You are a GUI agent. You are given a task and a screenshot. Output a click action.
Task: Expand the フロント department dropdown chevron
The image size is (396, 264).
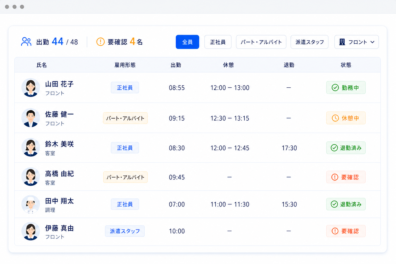372,42
